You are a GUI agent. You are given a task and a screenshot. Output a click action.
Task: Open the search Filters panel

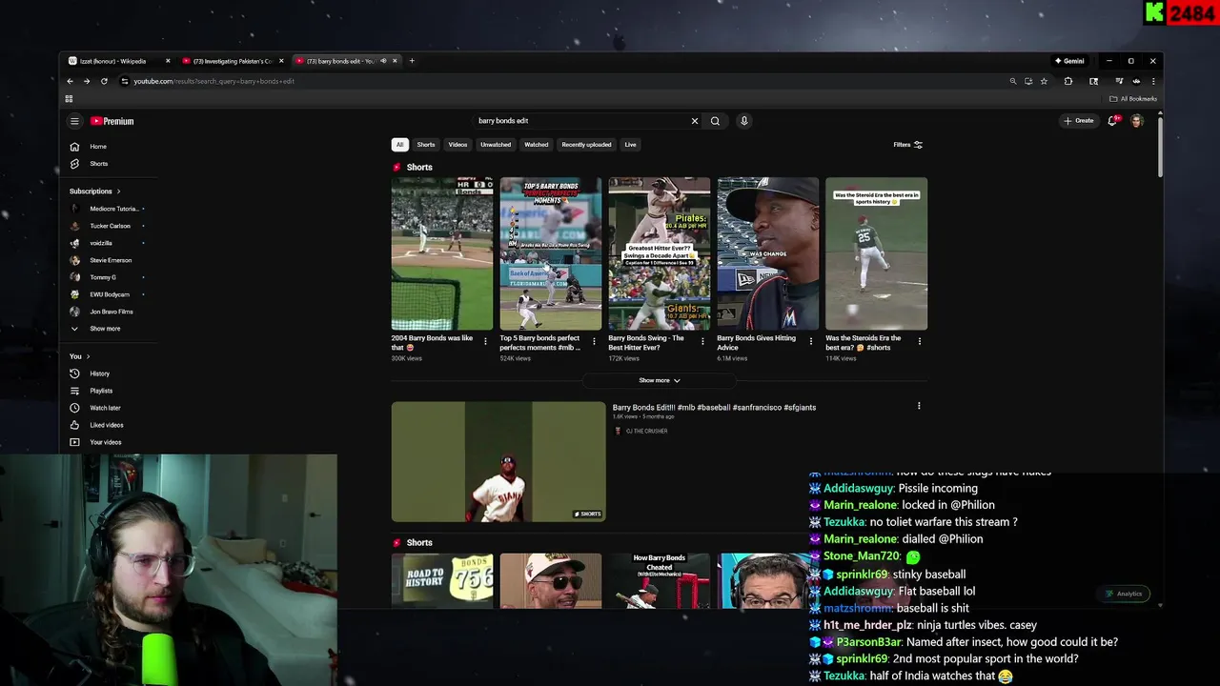907,145
